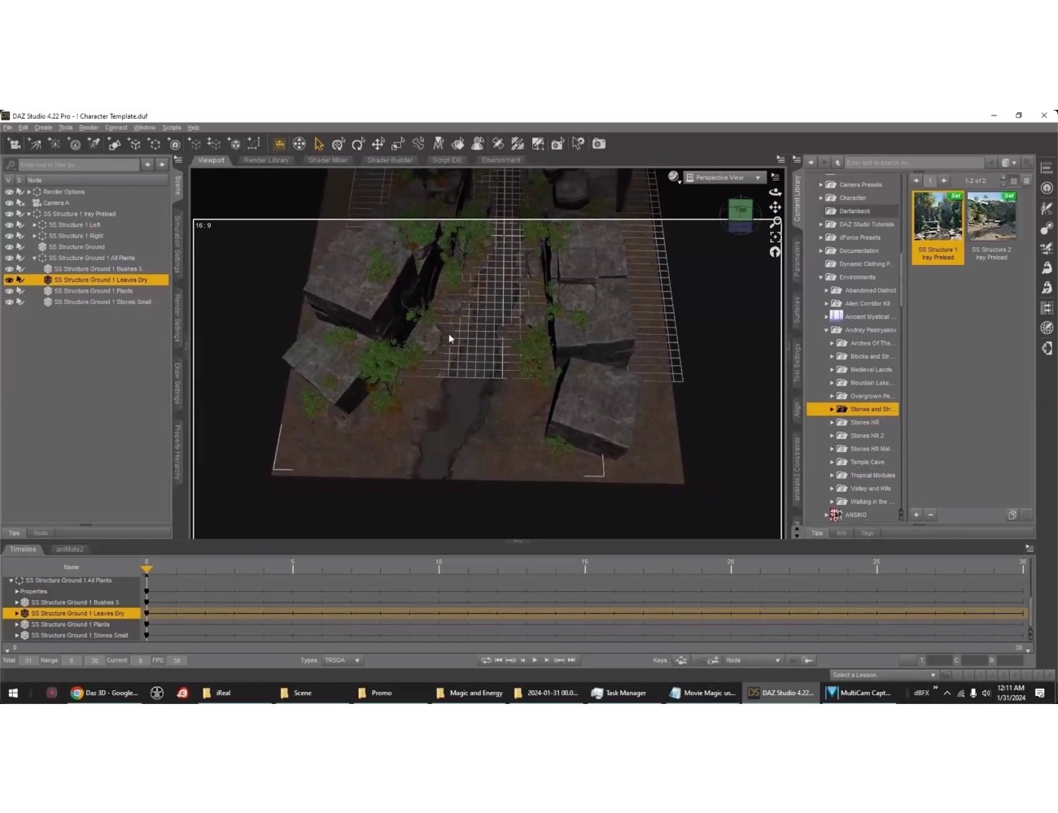This screenshot has height=813, width=1058.
Task: Collapse the Environments folder in Content Library
Action: click(x=820, y=277)
